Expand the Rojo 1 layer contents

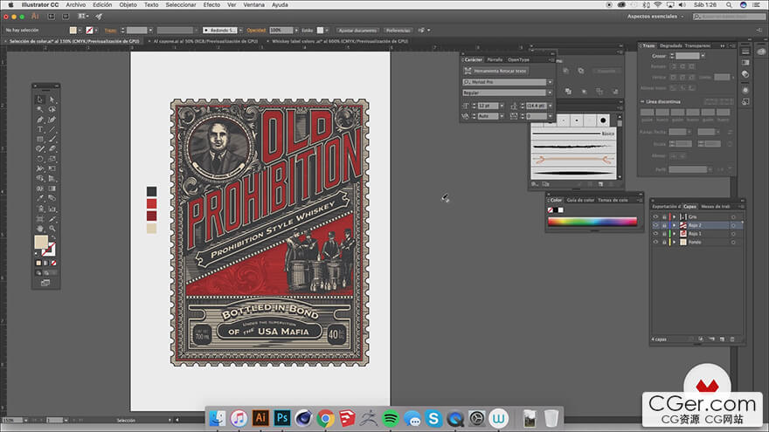(x=674, y=234)
